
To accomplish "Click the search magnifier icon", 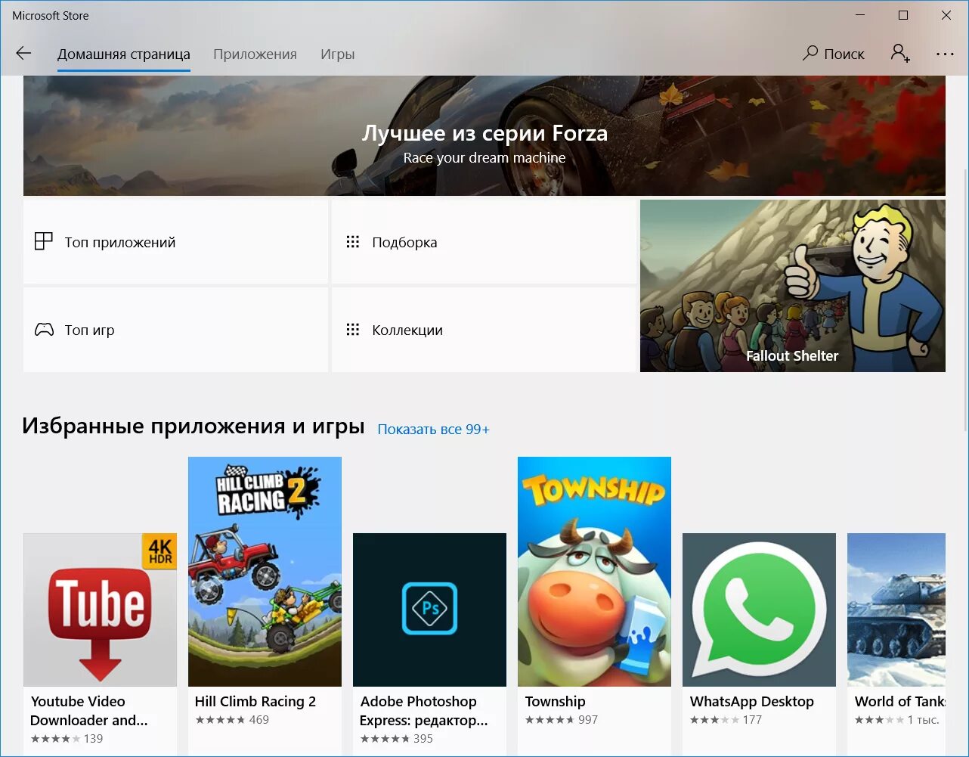I will 810,53.
